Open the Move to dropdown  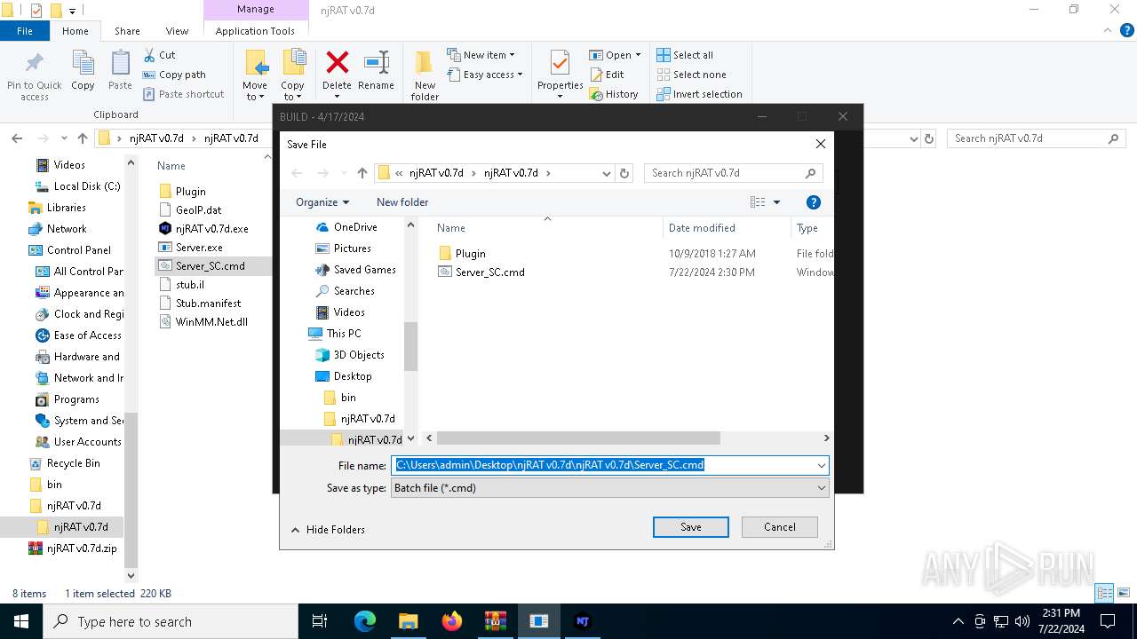tap(255, 91)
